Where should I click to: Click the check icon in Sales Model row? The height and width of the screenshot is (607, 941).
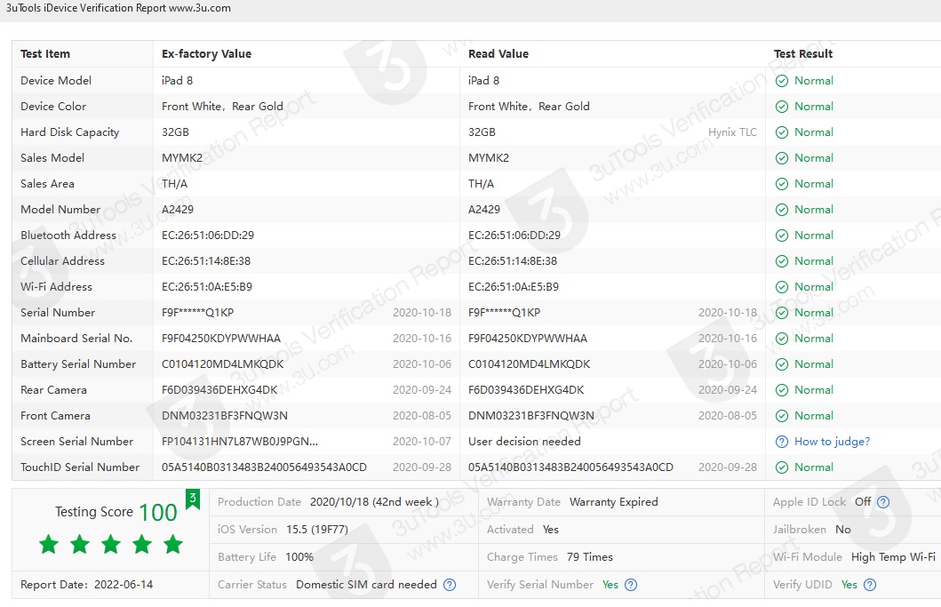click(781, 158)
